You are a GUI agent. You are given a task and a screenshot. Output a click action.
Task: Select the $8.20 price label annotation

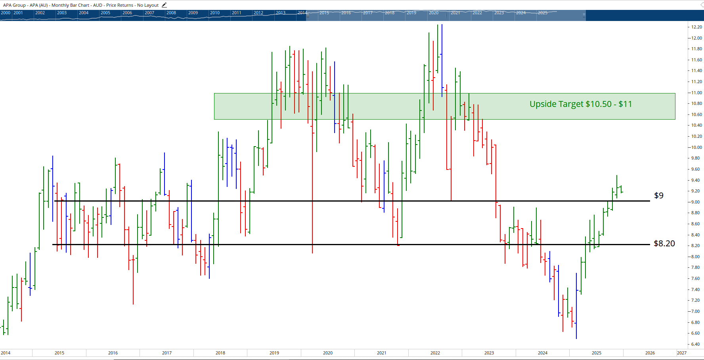[664, 244]
